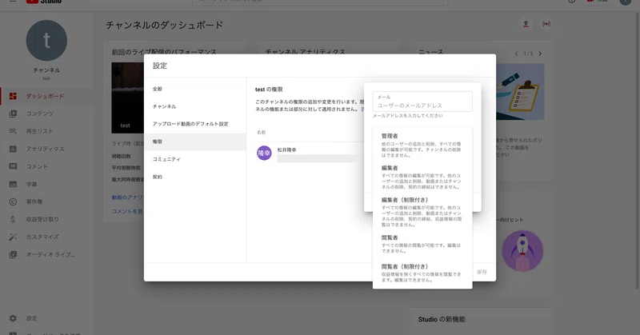This screenshot has height=335, width=640.
Task: Click the email address input field
Action: click(x=422, y=102)
